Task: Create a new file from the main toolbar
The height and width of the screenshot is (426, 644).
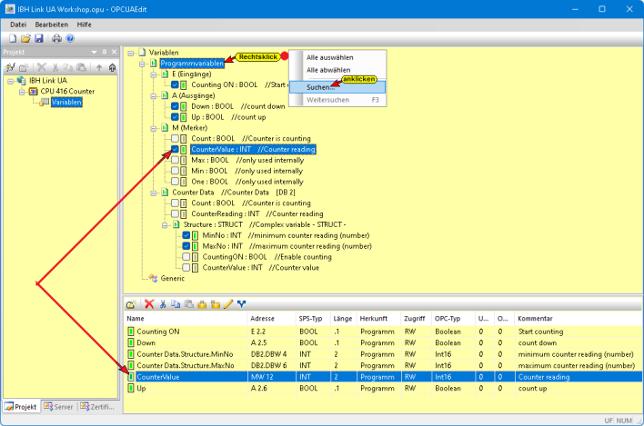Action: click(x=13, y=38)
